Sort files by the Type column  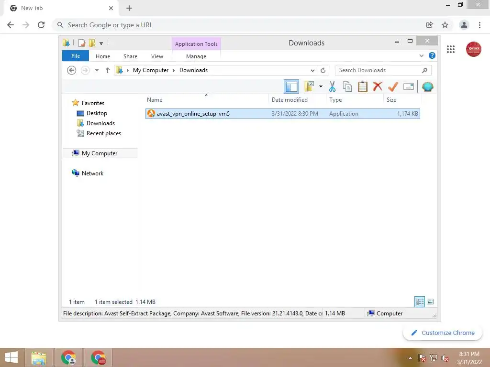tap(355, 99)
